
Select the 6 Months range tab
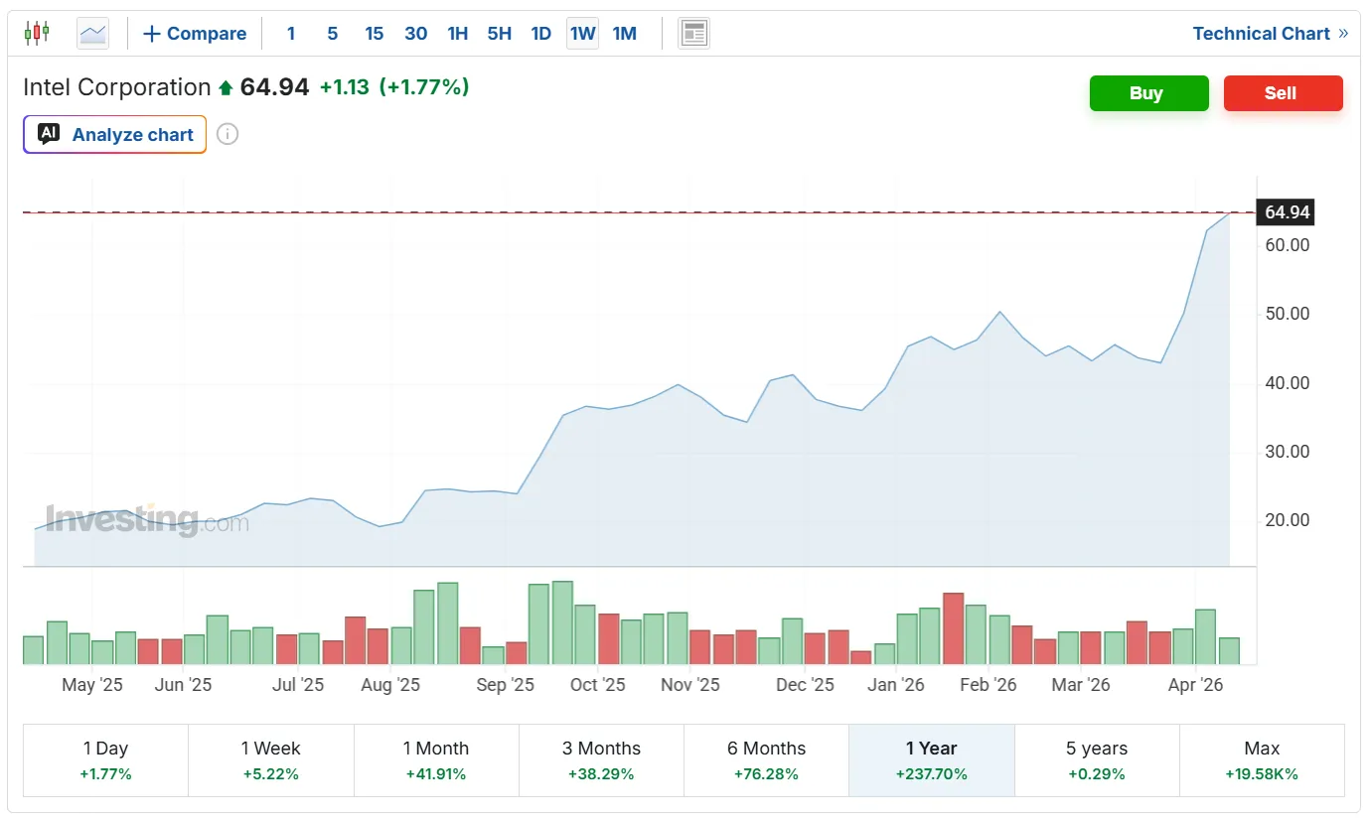point(766,760)
